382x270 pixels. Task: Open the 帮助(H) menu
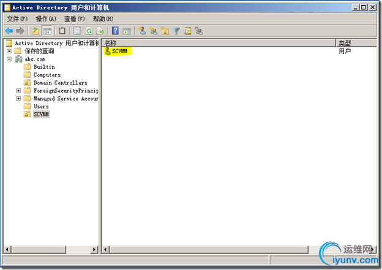[x=103, y=19]
